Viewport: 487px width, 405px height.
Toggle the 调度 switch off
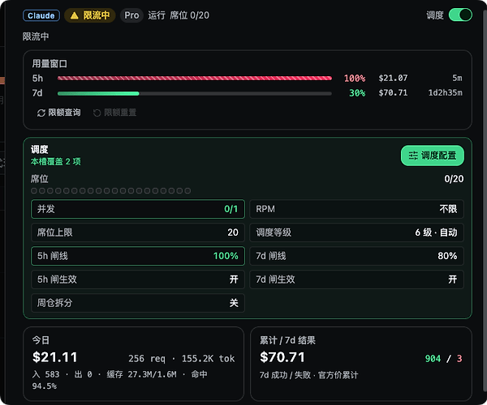pyautogui.click(x=460, y=15)
